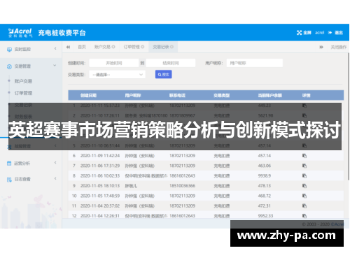
Task: Click the blue 搜索 search button
Action: point(164,75)
